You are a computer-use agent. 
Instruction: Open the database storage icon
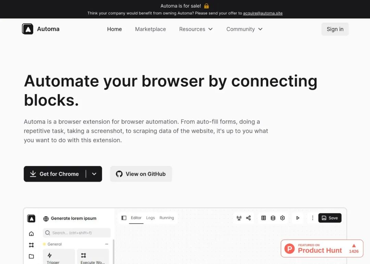click(x=273, y=218)
